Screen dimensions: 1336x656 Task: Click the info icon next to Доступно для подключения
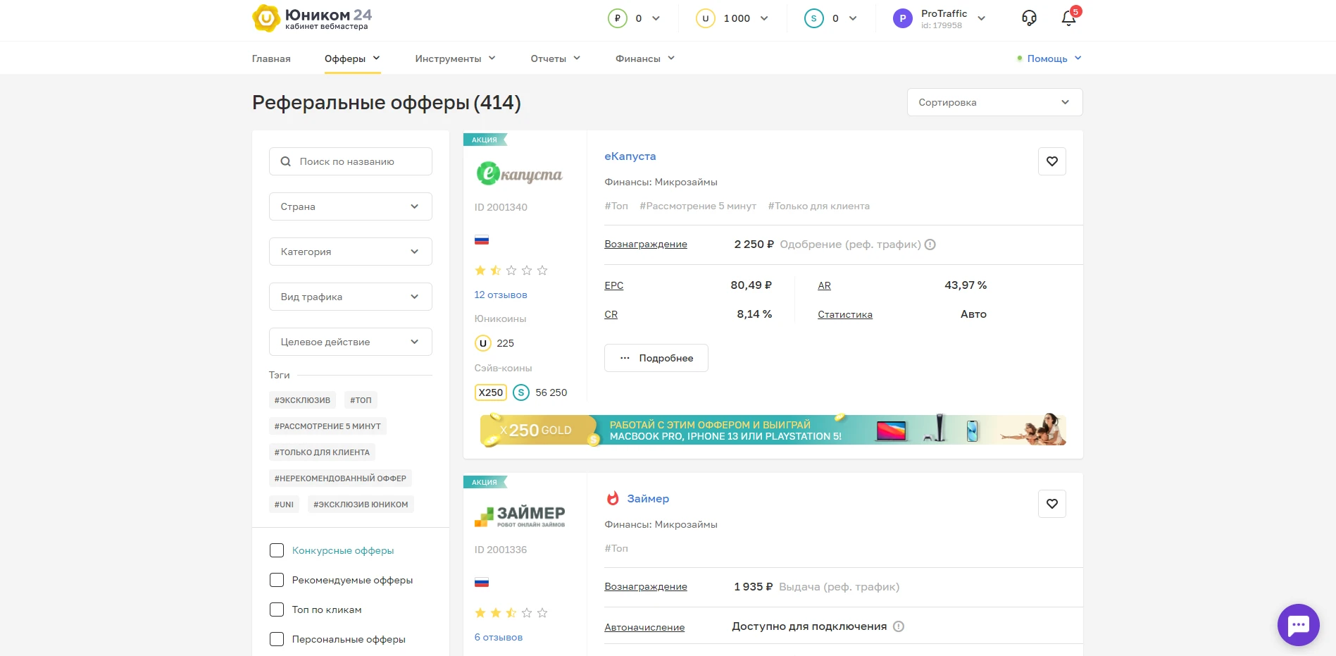tap(899, 626)
